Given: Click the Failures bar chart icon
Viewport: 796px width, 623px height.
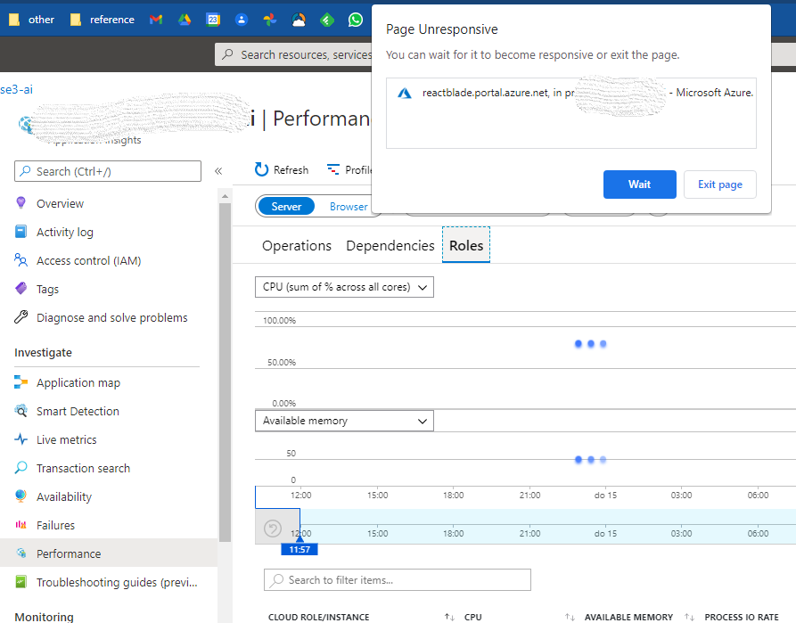Looking at the screenshot, I should coord(21,524).
